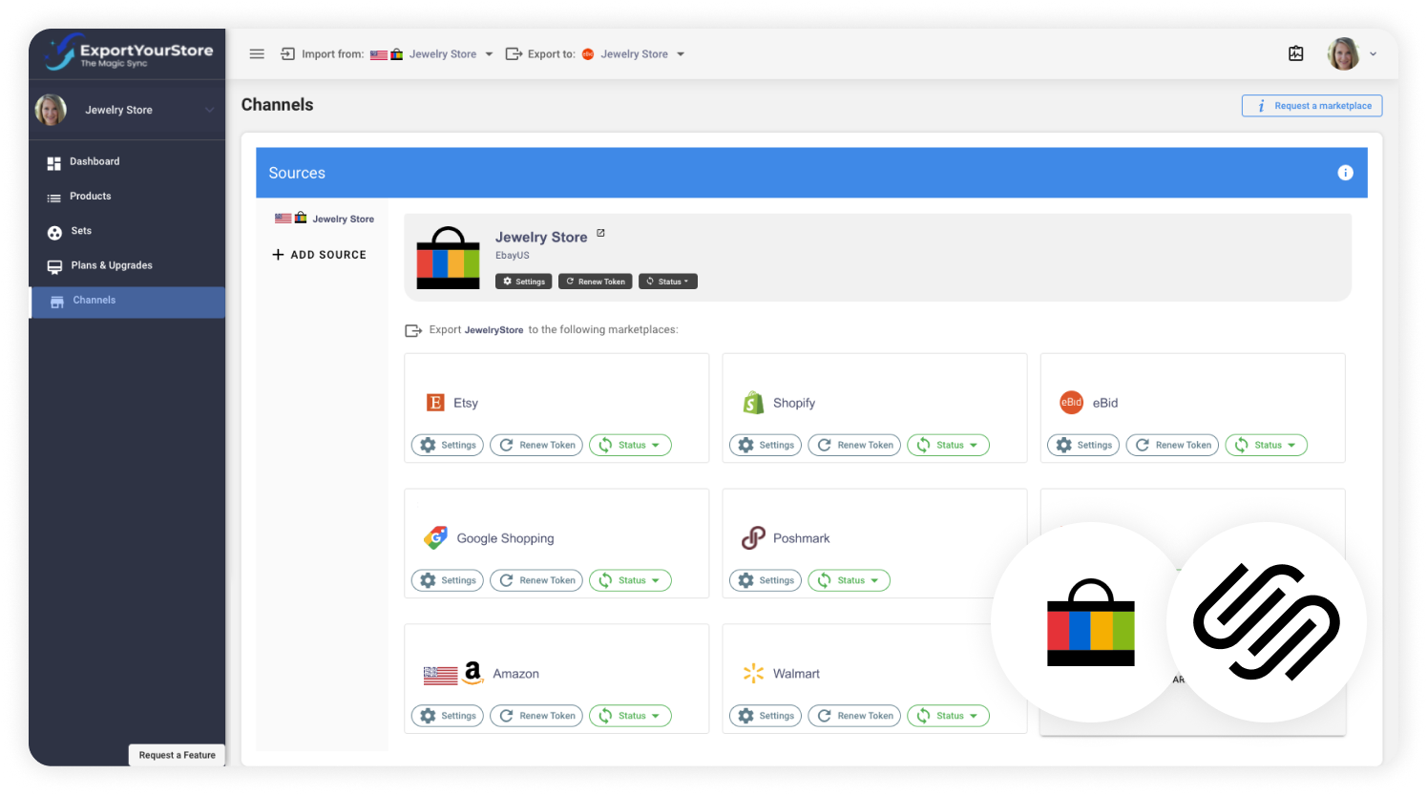Select Jewelry Store source in sources list
The image size is (1427, 795).
point(325,219)
